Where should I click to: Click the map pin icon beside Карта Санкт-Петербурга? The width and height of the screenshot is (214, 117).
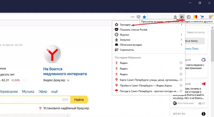click(x=116, y=80)
